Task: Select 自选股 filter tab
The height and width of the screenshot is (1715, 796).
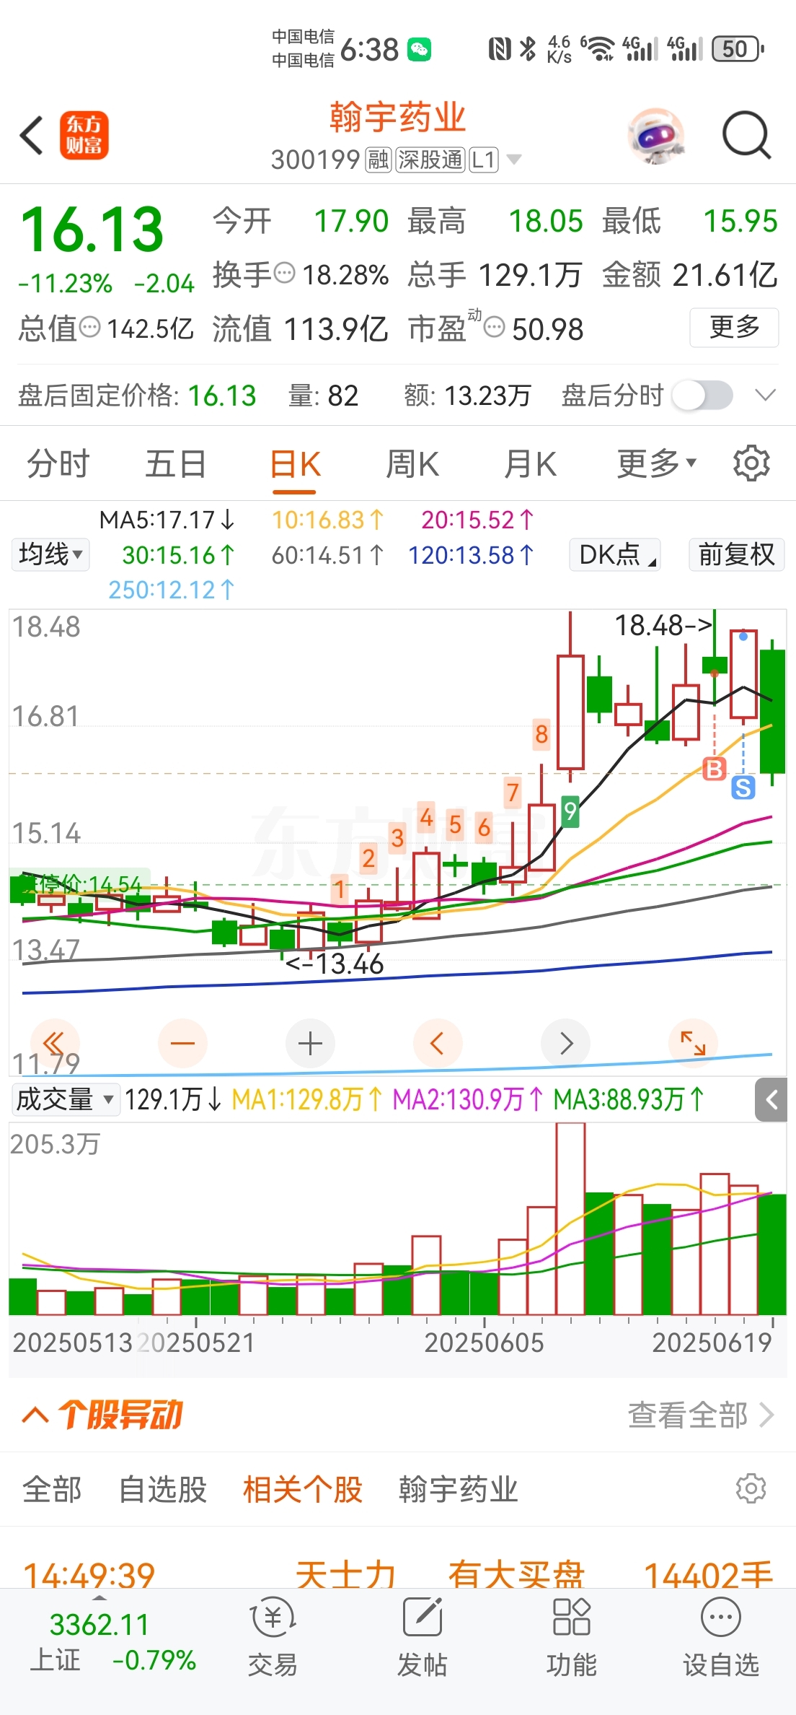Action: point(163,1489)
